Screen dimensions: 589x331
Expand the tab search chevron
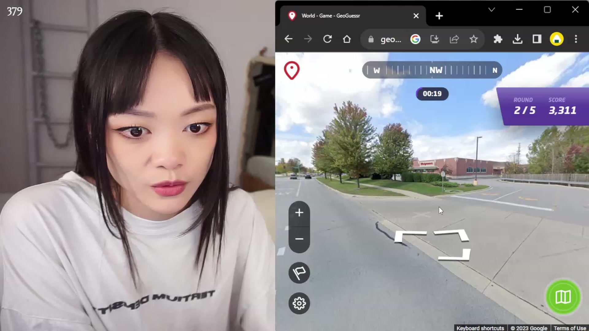tap(491, 10)
